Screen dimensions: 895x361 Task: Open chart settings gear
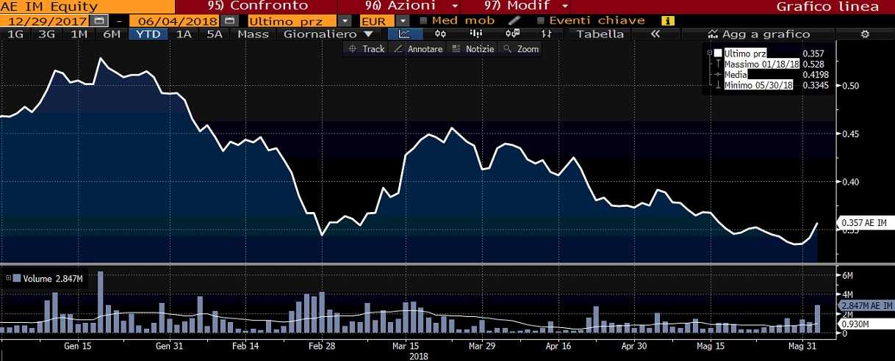click(865, 34)
